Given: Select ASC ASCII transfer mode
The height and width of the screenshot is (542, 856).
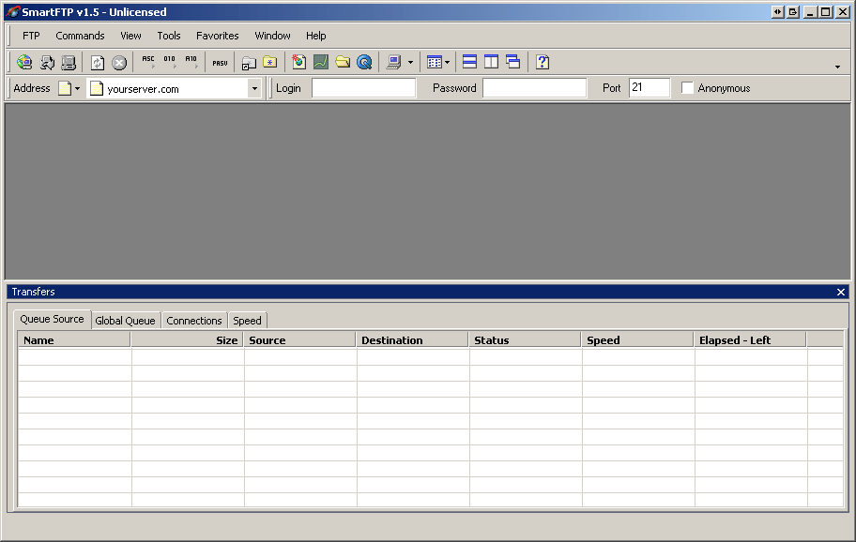Looking at the screenshot, I should [148, 62].
